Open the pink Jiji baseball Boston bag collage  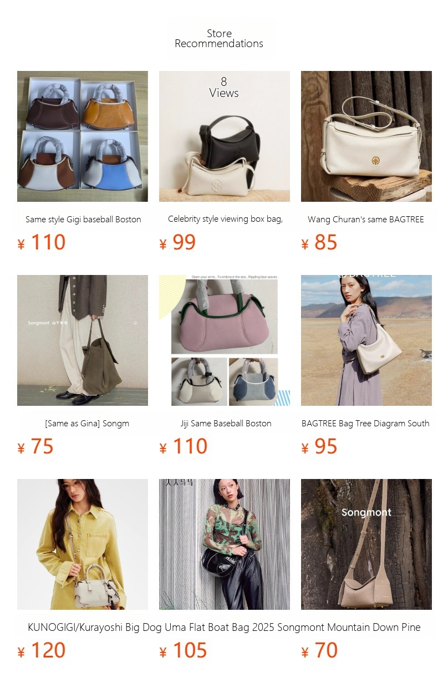coord(225,340)
